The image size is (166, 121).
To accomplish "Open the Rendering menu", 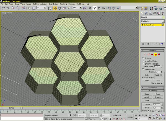I will point(63,4).
